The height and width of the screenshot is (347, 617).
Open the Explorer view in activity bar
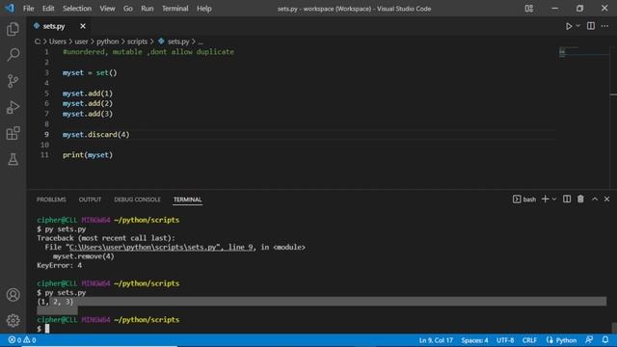click(x=13, y=29)
